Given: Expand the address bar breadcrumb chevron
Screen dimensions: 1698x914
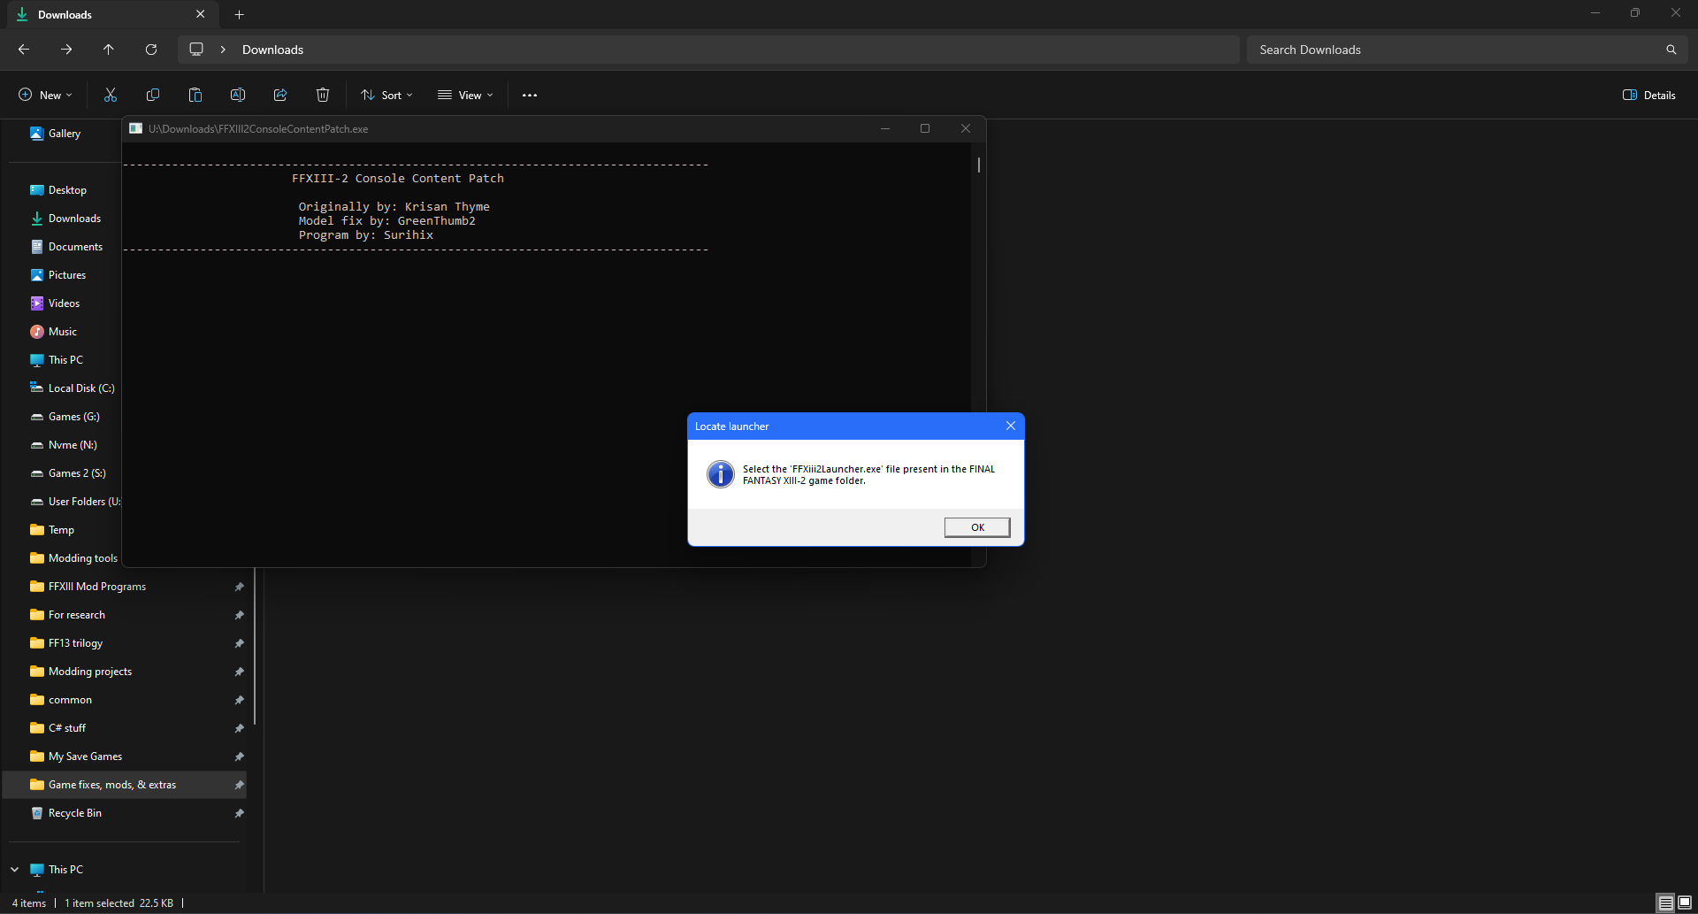Looking at the screenshot, I should pyautogui.click(x=223, y=50).
